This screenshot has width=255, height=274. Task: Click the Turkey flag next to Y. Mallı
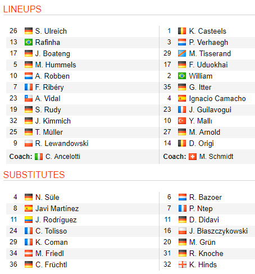point(182,121)
